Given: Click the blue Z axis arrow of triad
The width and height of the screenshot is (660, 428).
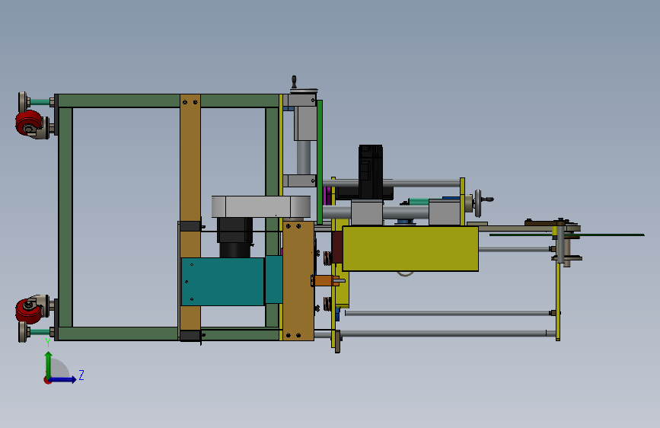Looking at the screenshot, I should (x=63, y=379).
